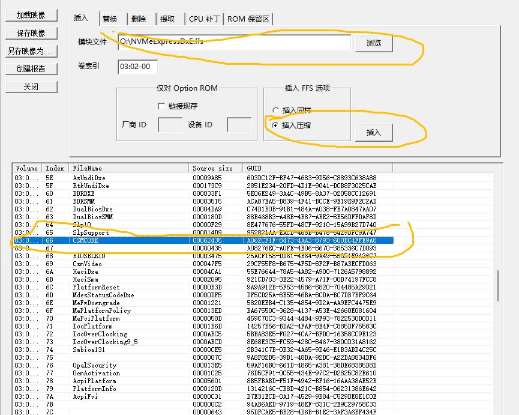This screenshot has width=519, height=415.
Task: Click the 创建报告 button
Action: coord(31,69)
